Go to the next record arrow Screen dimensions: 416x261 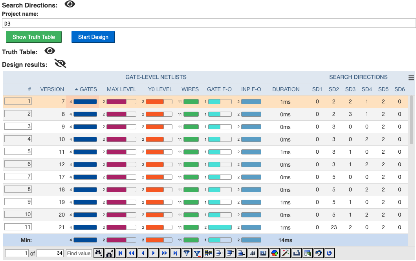click(153, 253)
